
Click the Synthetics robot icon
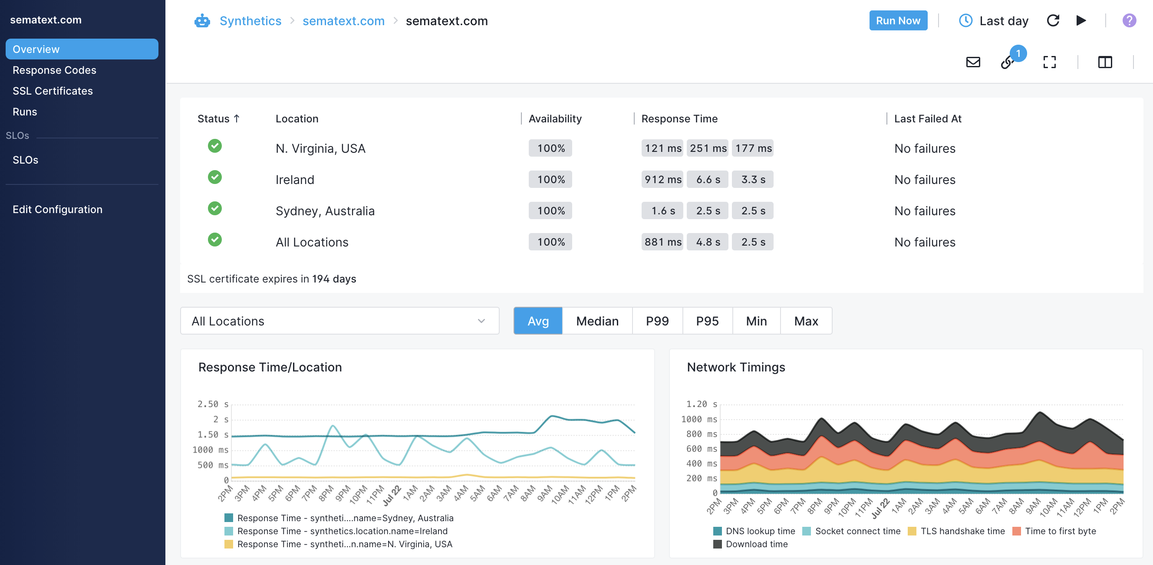pos(202,20)
